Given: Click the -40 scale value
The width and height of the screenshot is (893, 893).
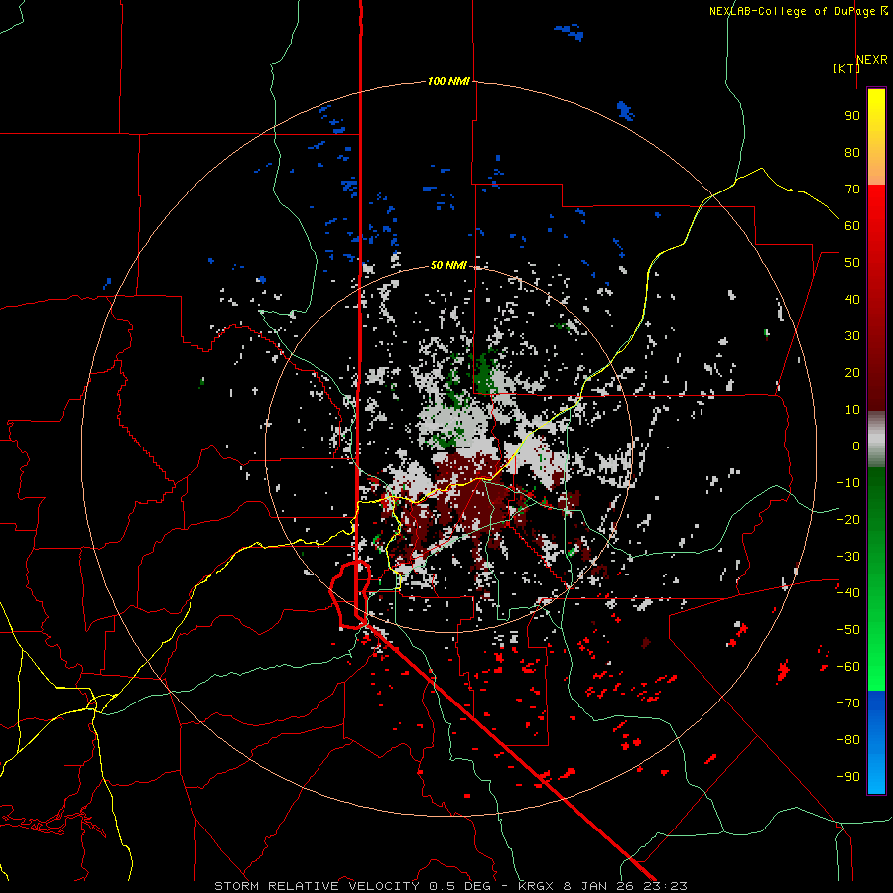Looking at the screenshot, I should point(848,593).
